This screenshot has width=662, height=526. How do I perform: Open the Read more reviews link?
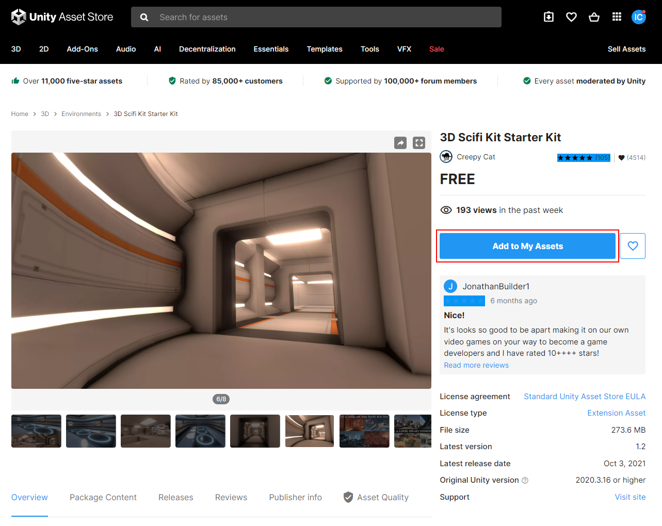pos(476,365)
